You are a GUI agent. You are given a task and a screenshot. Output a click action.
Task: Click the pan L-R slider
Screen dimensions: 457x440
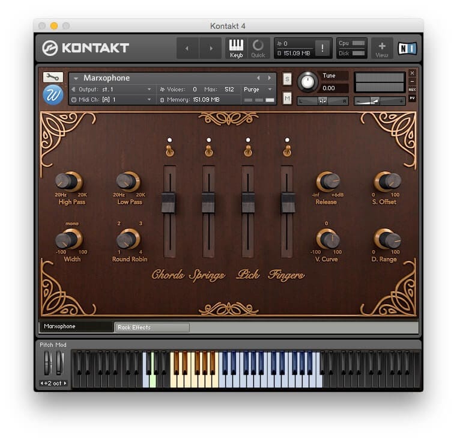[322, 101]
